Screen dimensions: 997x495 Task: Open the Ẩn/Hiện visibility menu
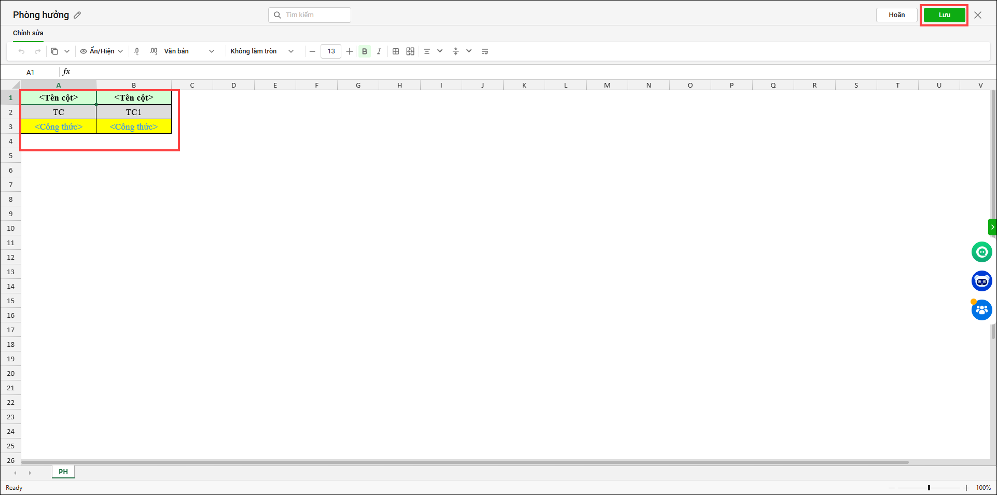tap(102, 51)
